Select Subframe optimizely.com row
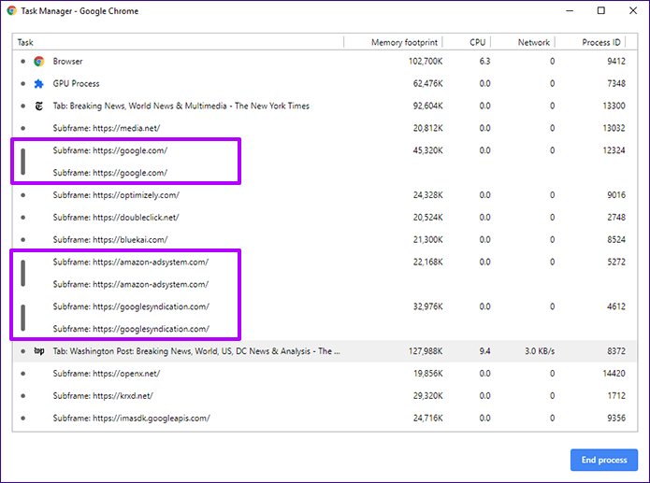This screenshot has width=650, height=483. (325, 195)
